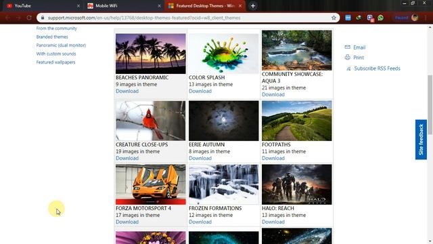The image size is (433, 244).
Task: Click the green round extension icon
Action: pyautogui.click(x=359, y=18)
